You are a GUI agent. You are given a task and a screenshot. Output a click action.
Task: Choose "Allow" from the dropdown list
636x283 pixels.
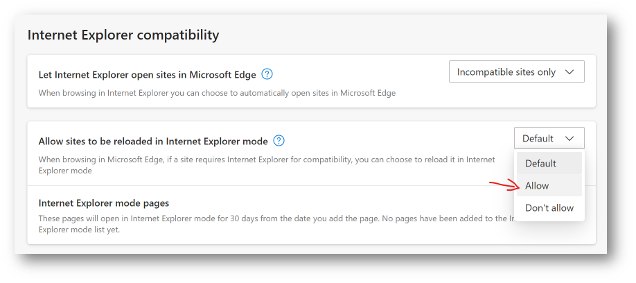pyautogui.click(x=538, y=186)
